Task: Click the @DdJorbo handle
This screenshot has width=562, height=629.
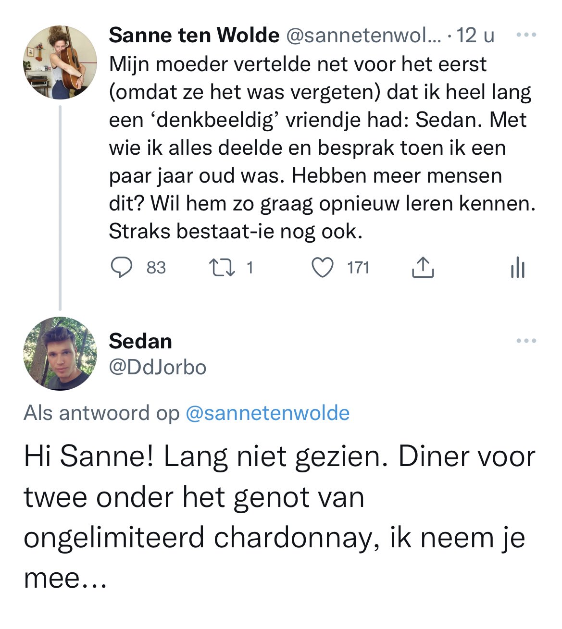Action: (158, 368)
